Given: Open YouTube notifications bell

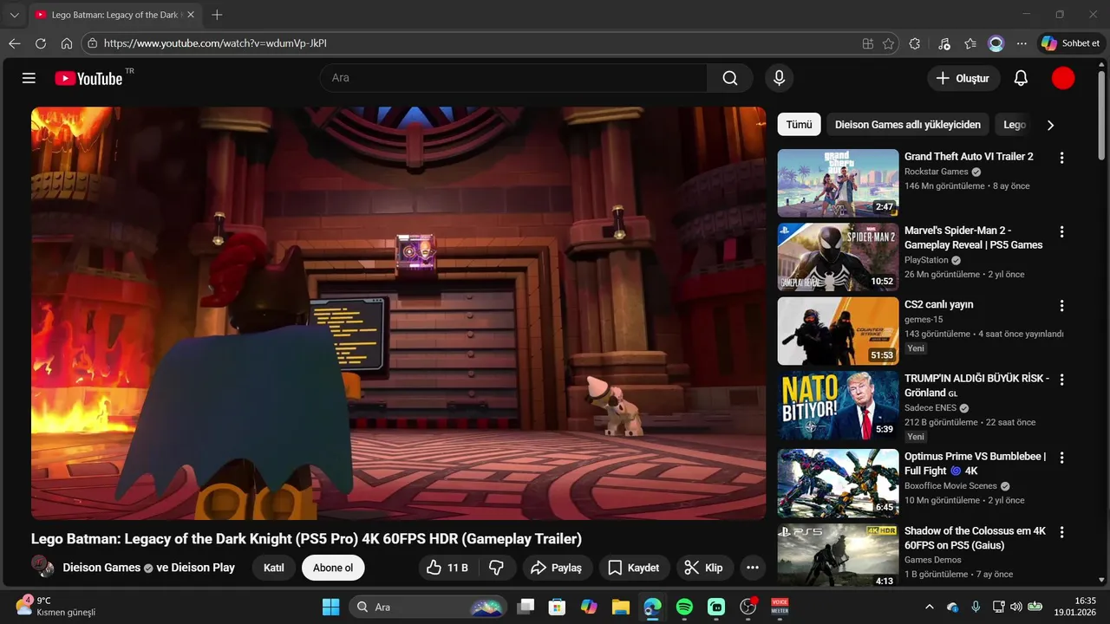Looking at the screenshot, I should (x=1021, y=78).
